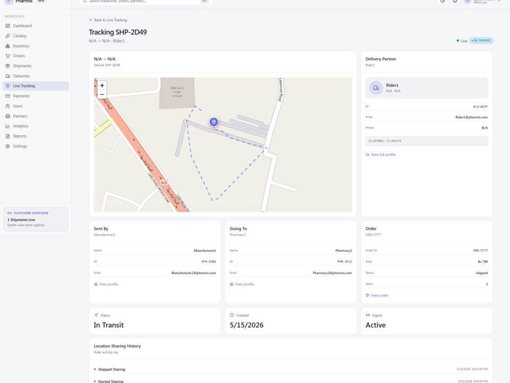Click the 5/15/2026 created date
Viewport: 510px width, 383px height.
pyautogui.click(x=246, y=325)
